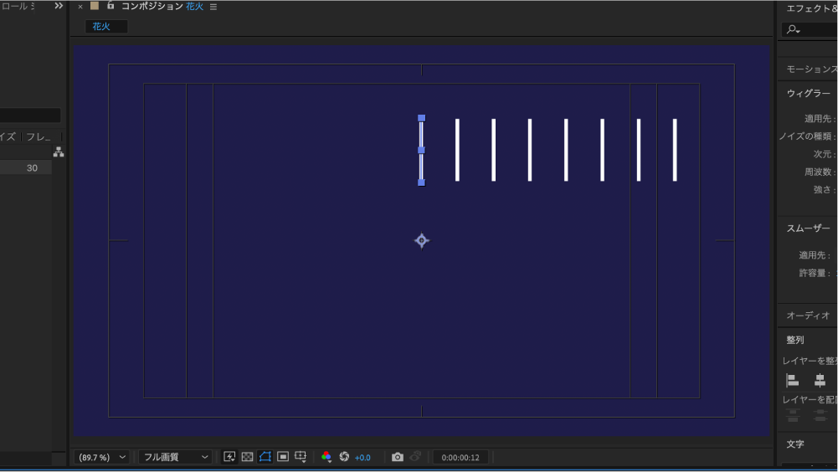Click 周波数 label in wiggler
The height and width of the screenshot is (472, 838).
[x=820, y=172]
